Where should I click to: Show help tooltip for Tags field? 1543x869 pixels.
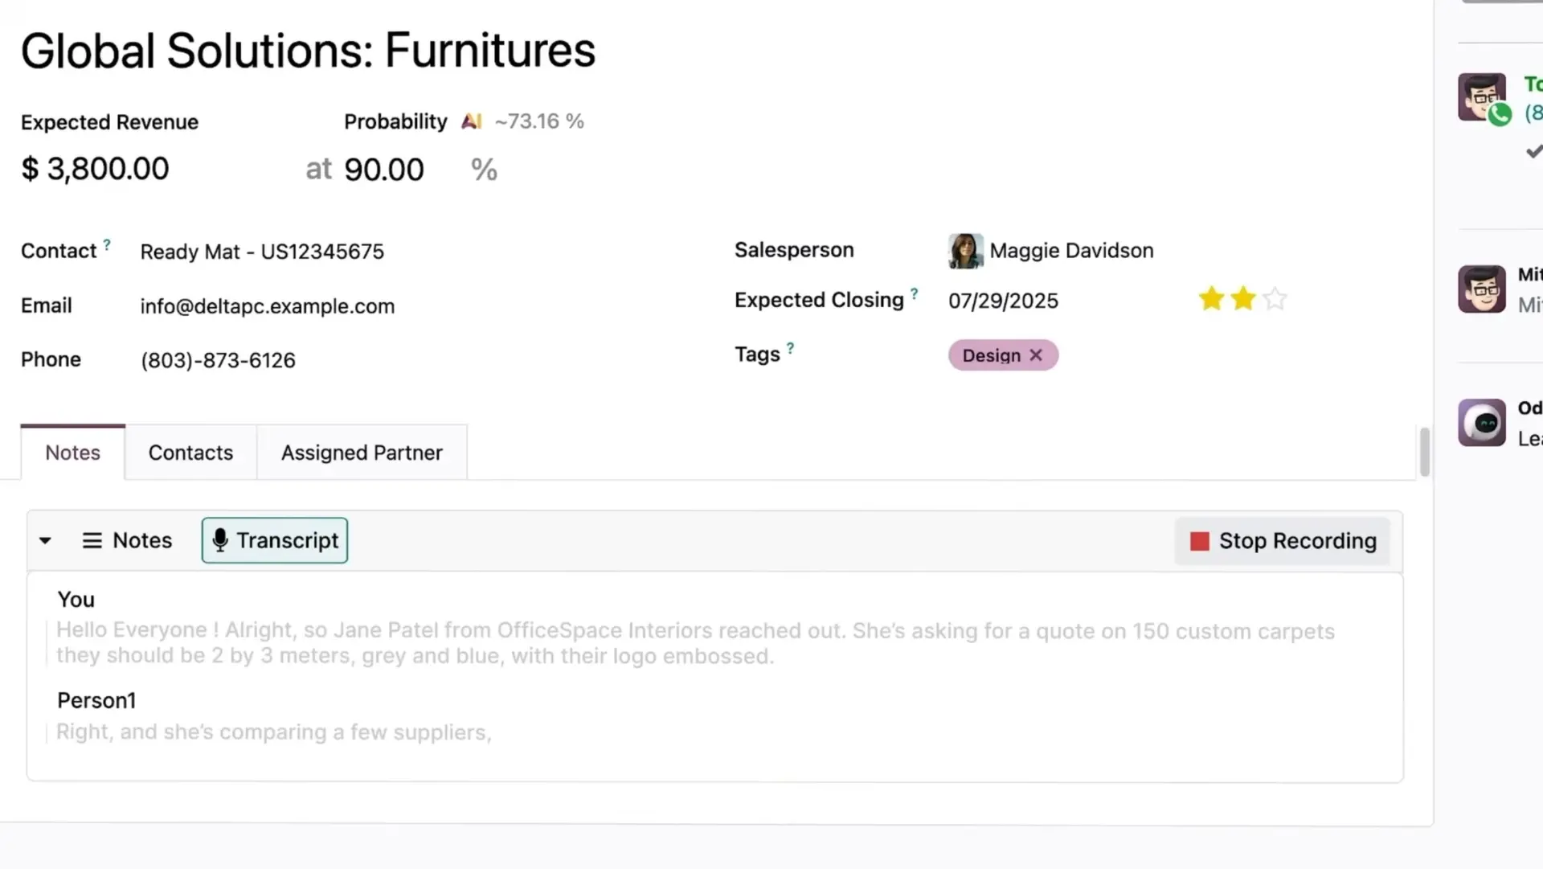pyautogui.click(x=790, y=348)
